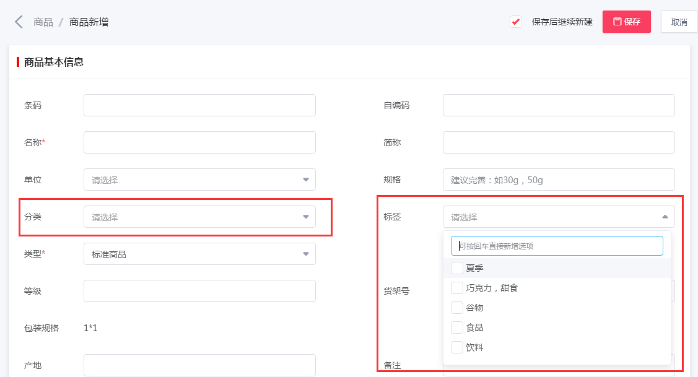
Task: Click the 等级 input field
Action: (x=199, y=291)
